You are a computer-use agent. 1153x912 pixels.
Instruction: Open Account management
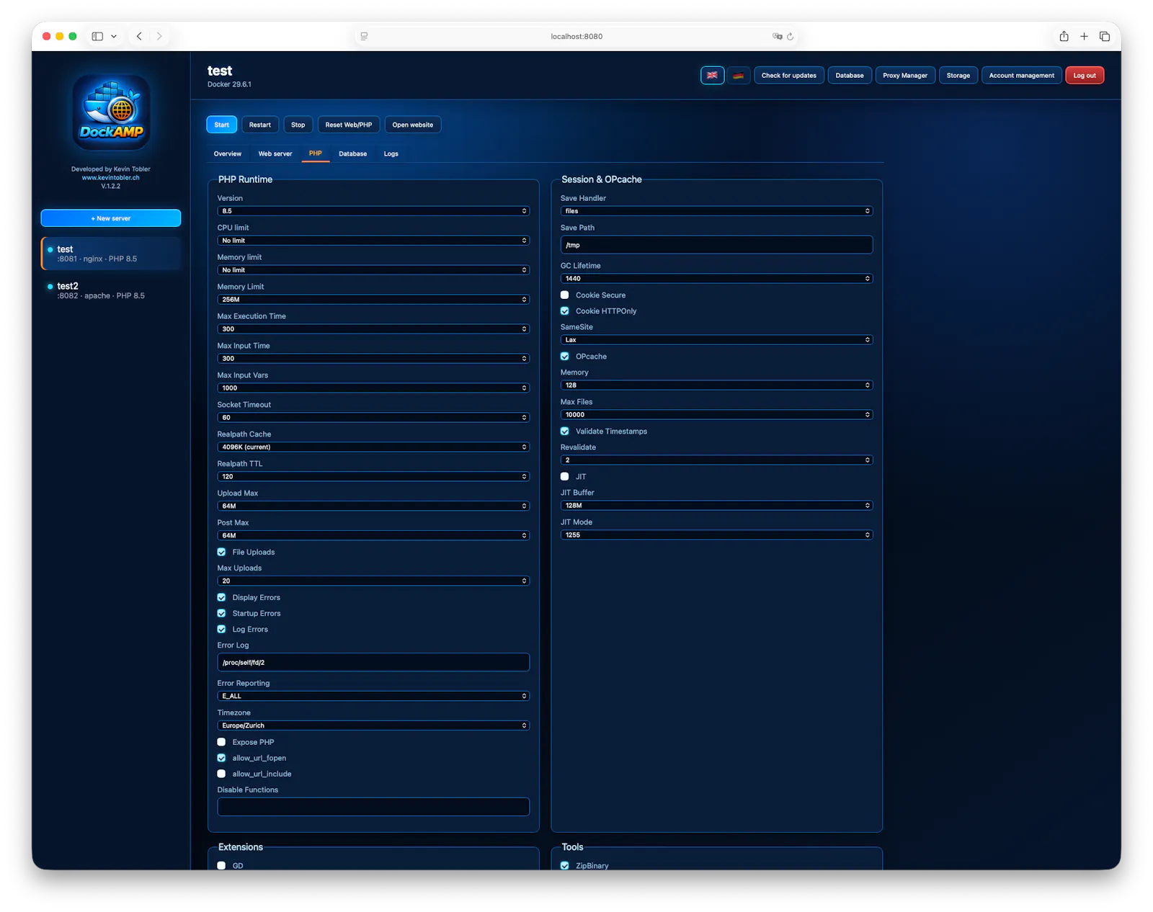[1022, 75]
